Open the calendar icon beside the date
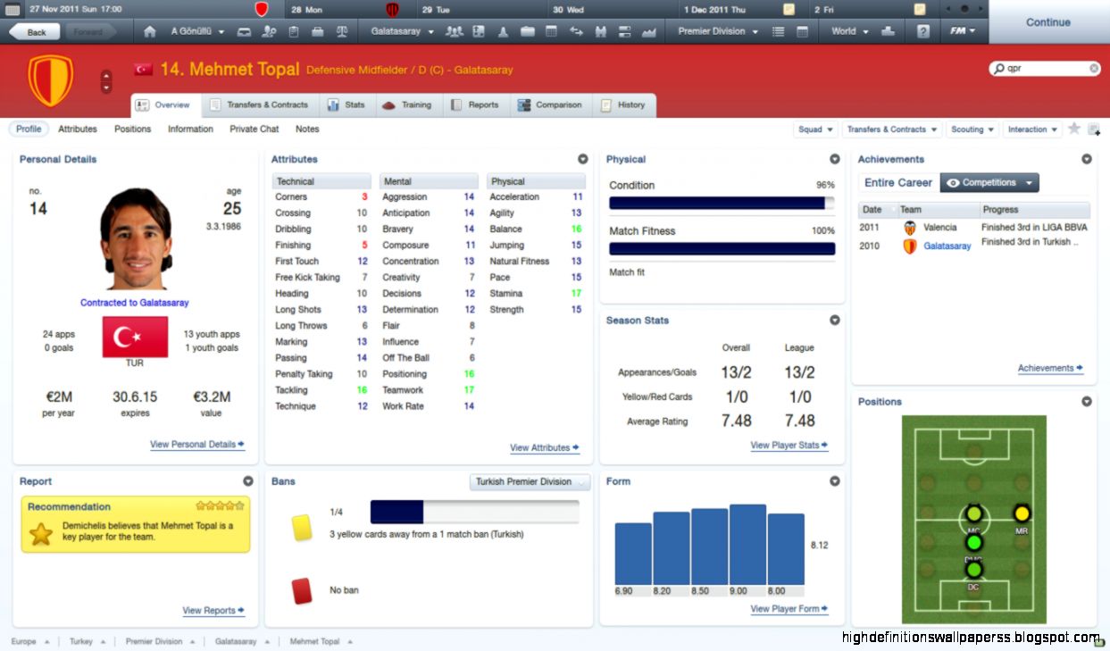This screenshot has height=651, width=1110. [x=11, y=9]
